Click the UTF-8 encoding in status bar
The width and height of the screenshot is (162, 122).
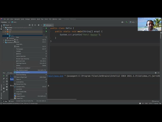(x=151, y=103)
